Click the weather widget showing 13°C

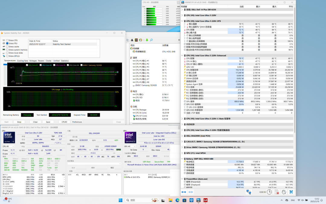(7, 200)
